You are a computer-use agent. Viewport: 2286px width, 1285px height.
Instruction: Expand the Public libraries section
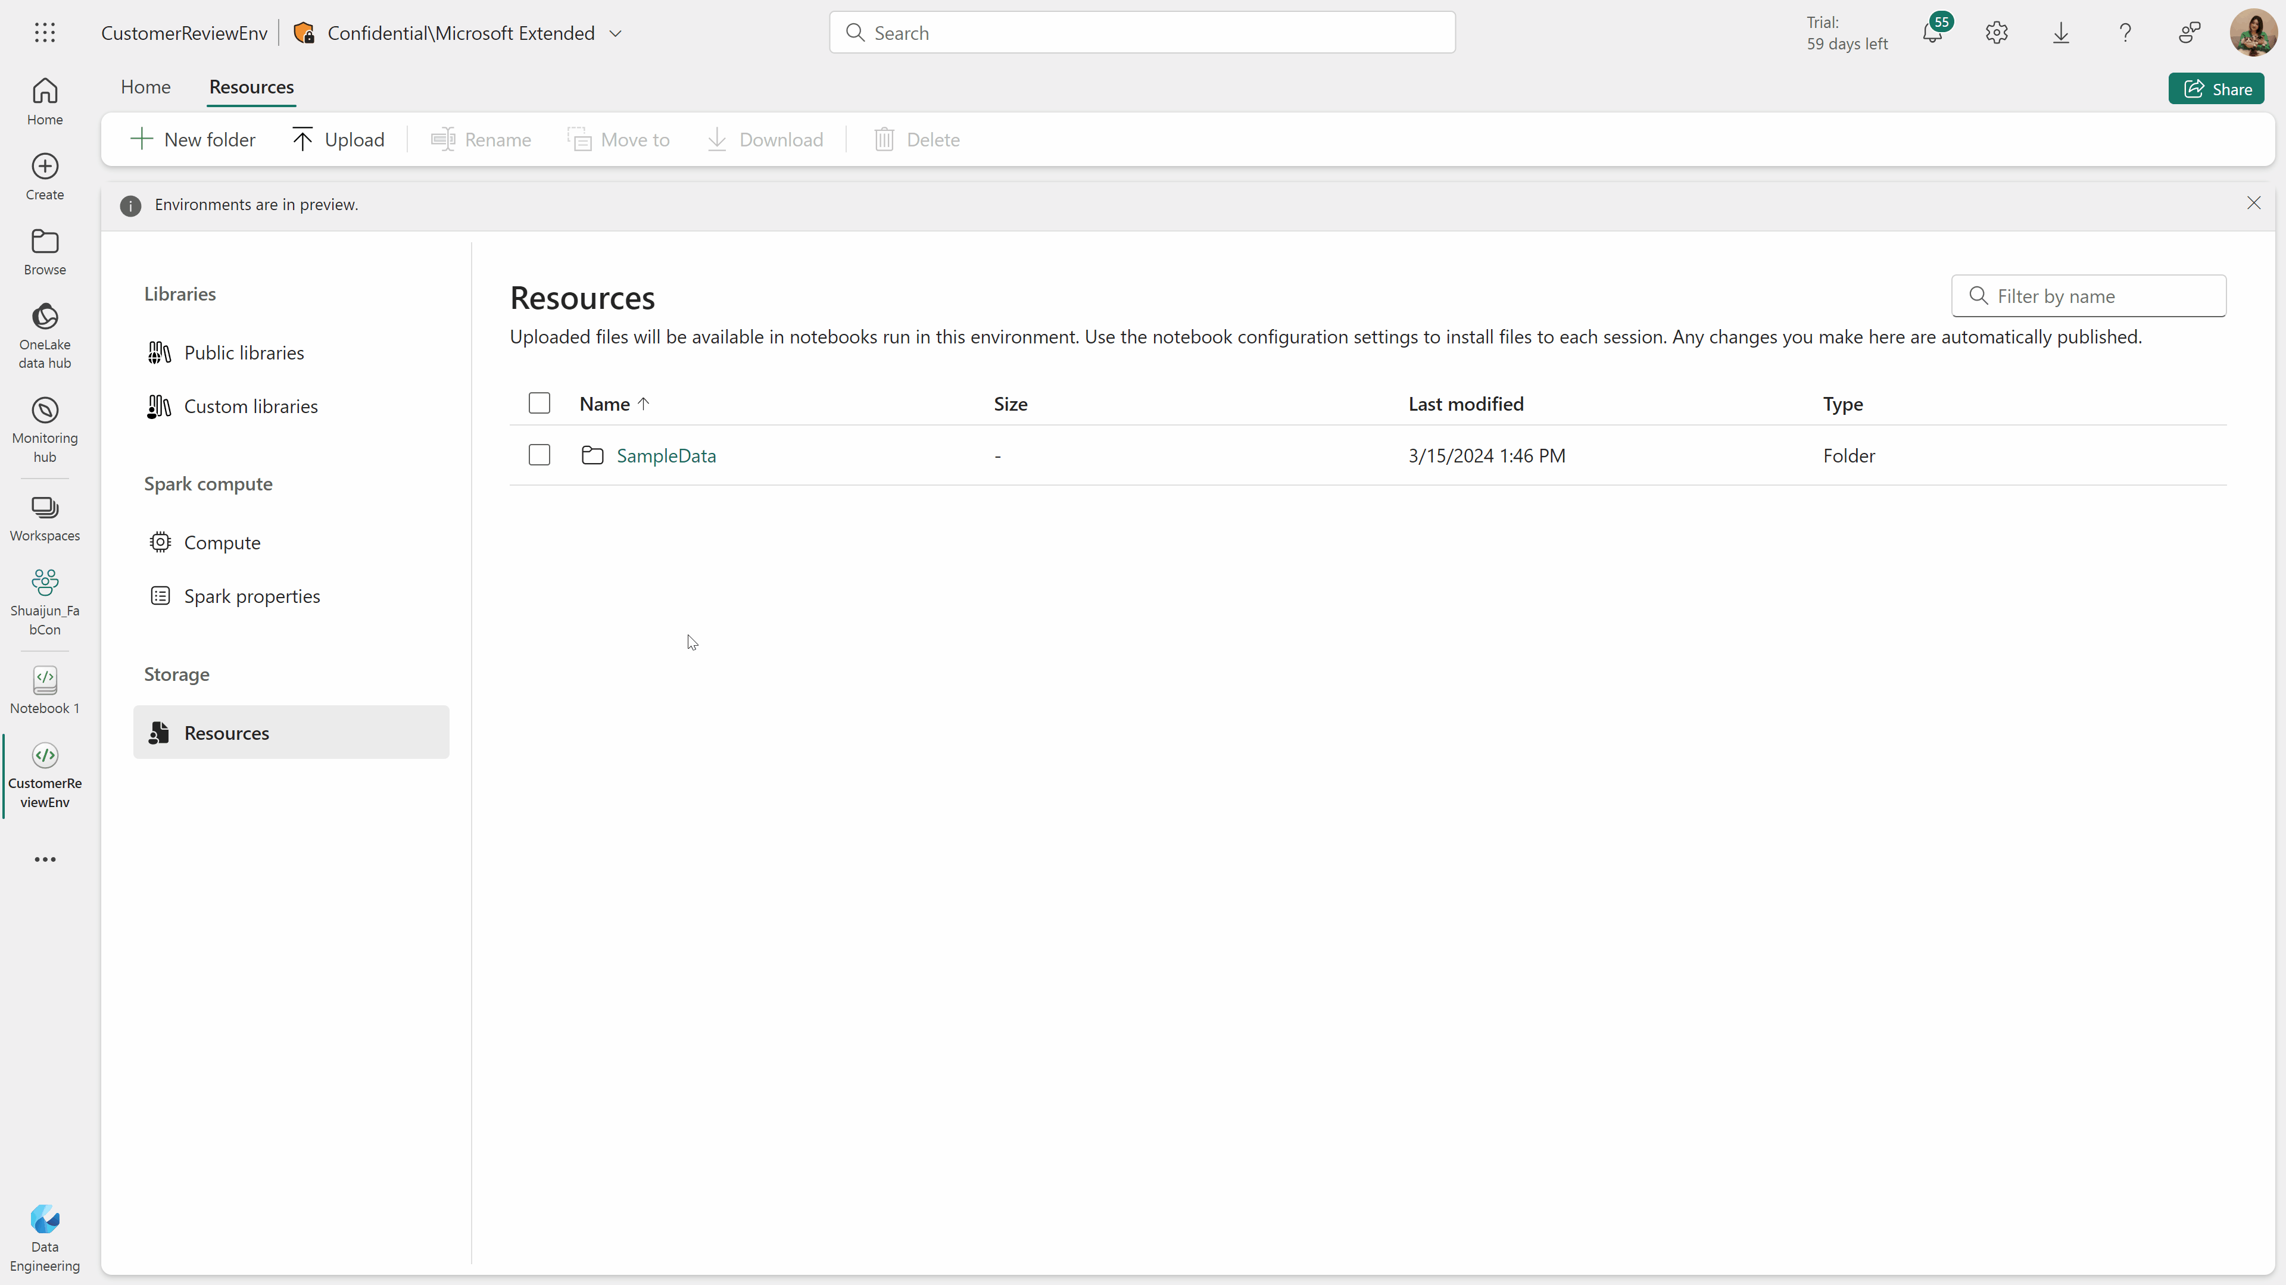[245, 351]
